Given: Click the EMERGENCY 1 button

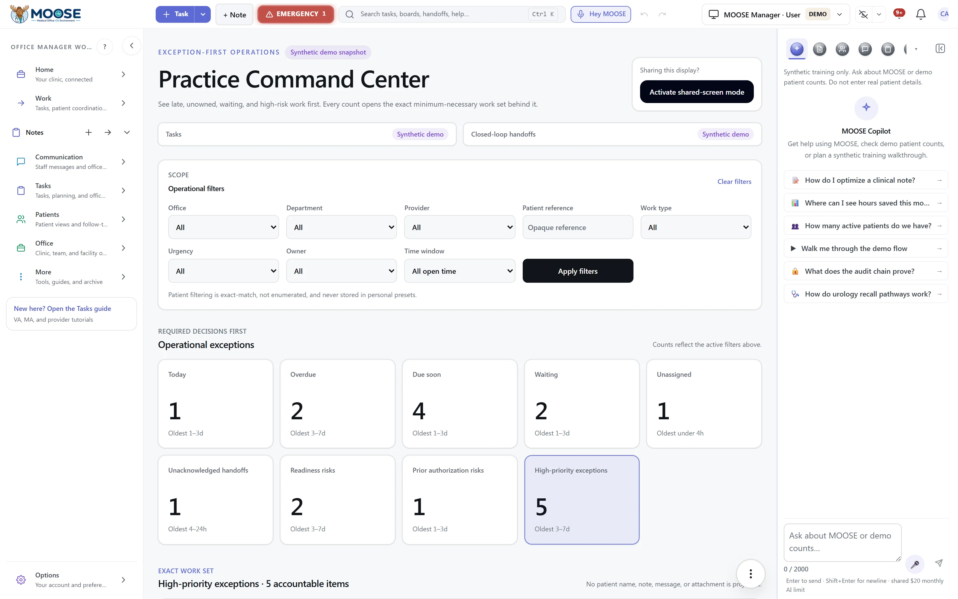Looking at the screenshot, I should [296, 14].
